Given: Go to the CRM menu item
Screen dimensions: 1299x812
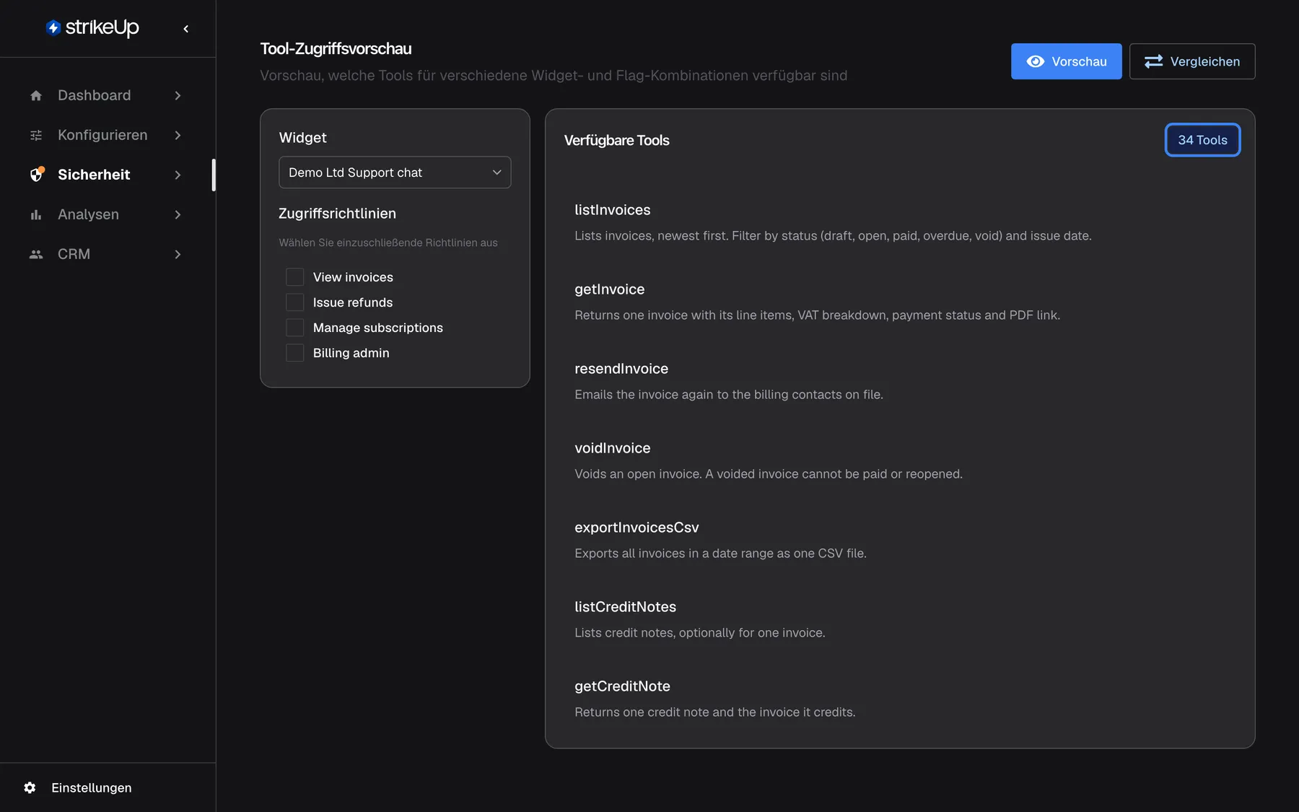Looking at the screenshot, I should click(x=107, y=254).
